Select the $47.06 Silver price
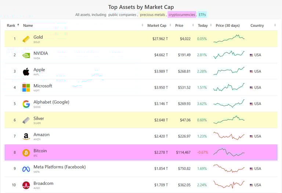 coord(185,120)
